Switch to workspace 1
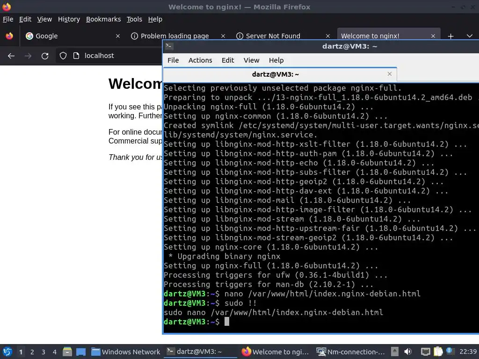Image resolution: width=479 pixels, height=359 pixels. click(x=21, y=352)
